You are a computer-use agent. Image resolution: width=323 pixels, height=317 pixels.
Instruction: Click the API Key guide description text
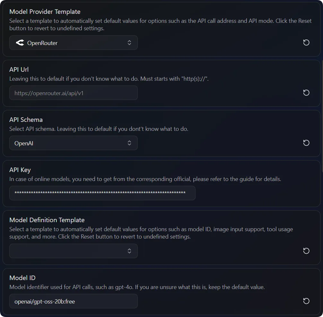point(145,179)
